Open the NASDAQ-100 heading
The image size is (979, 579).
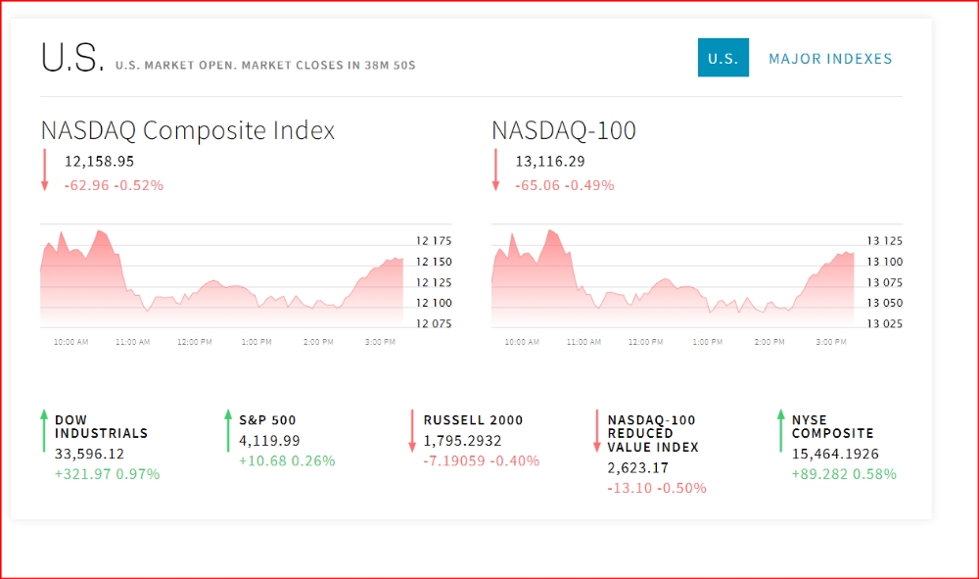[564, 130]
